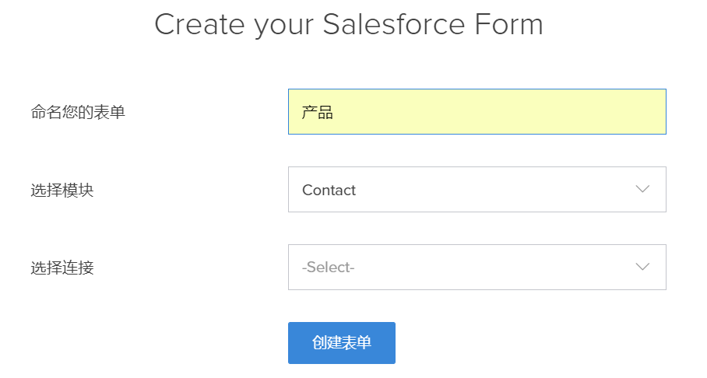Viewport: 707px width, 378px height.
Task: Click the word Form in the heading
Action: [510, 24]
